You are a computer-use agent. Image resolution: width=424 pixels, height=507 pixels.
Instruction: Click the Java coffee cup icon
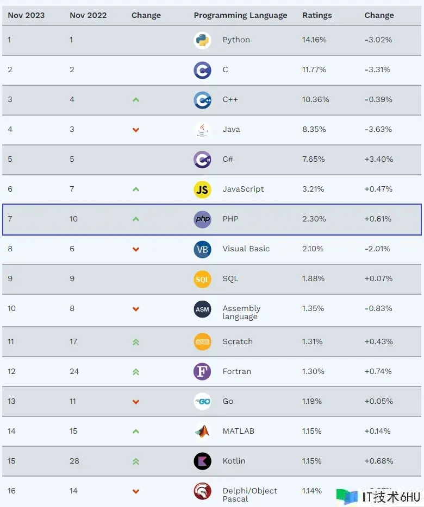coord(202,130)
